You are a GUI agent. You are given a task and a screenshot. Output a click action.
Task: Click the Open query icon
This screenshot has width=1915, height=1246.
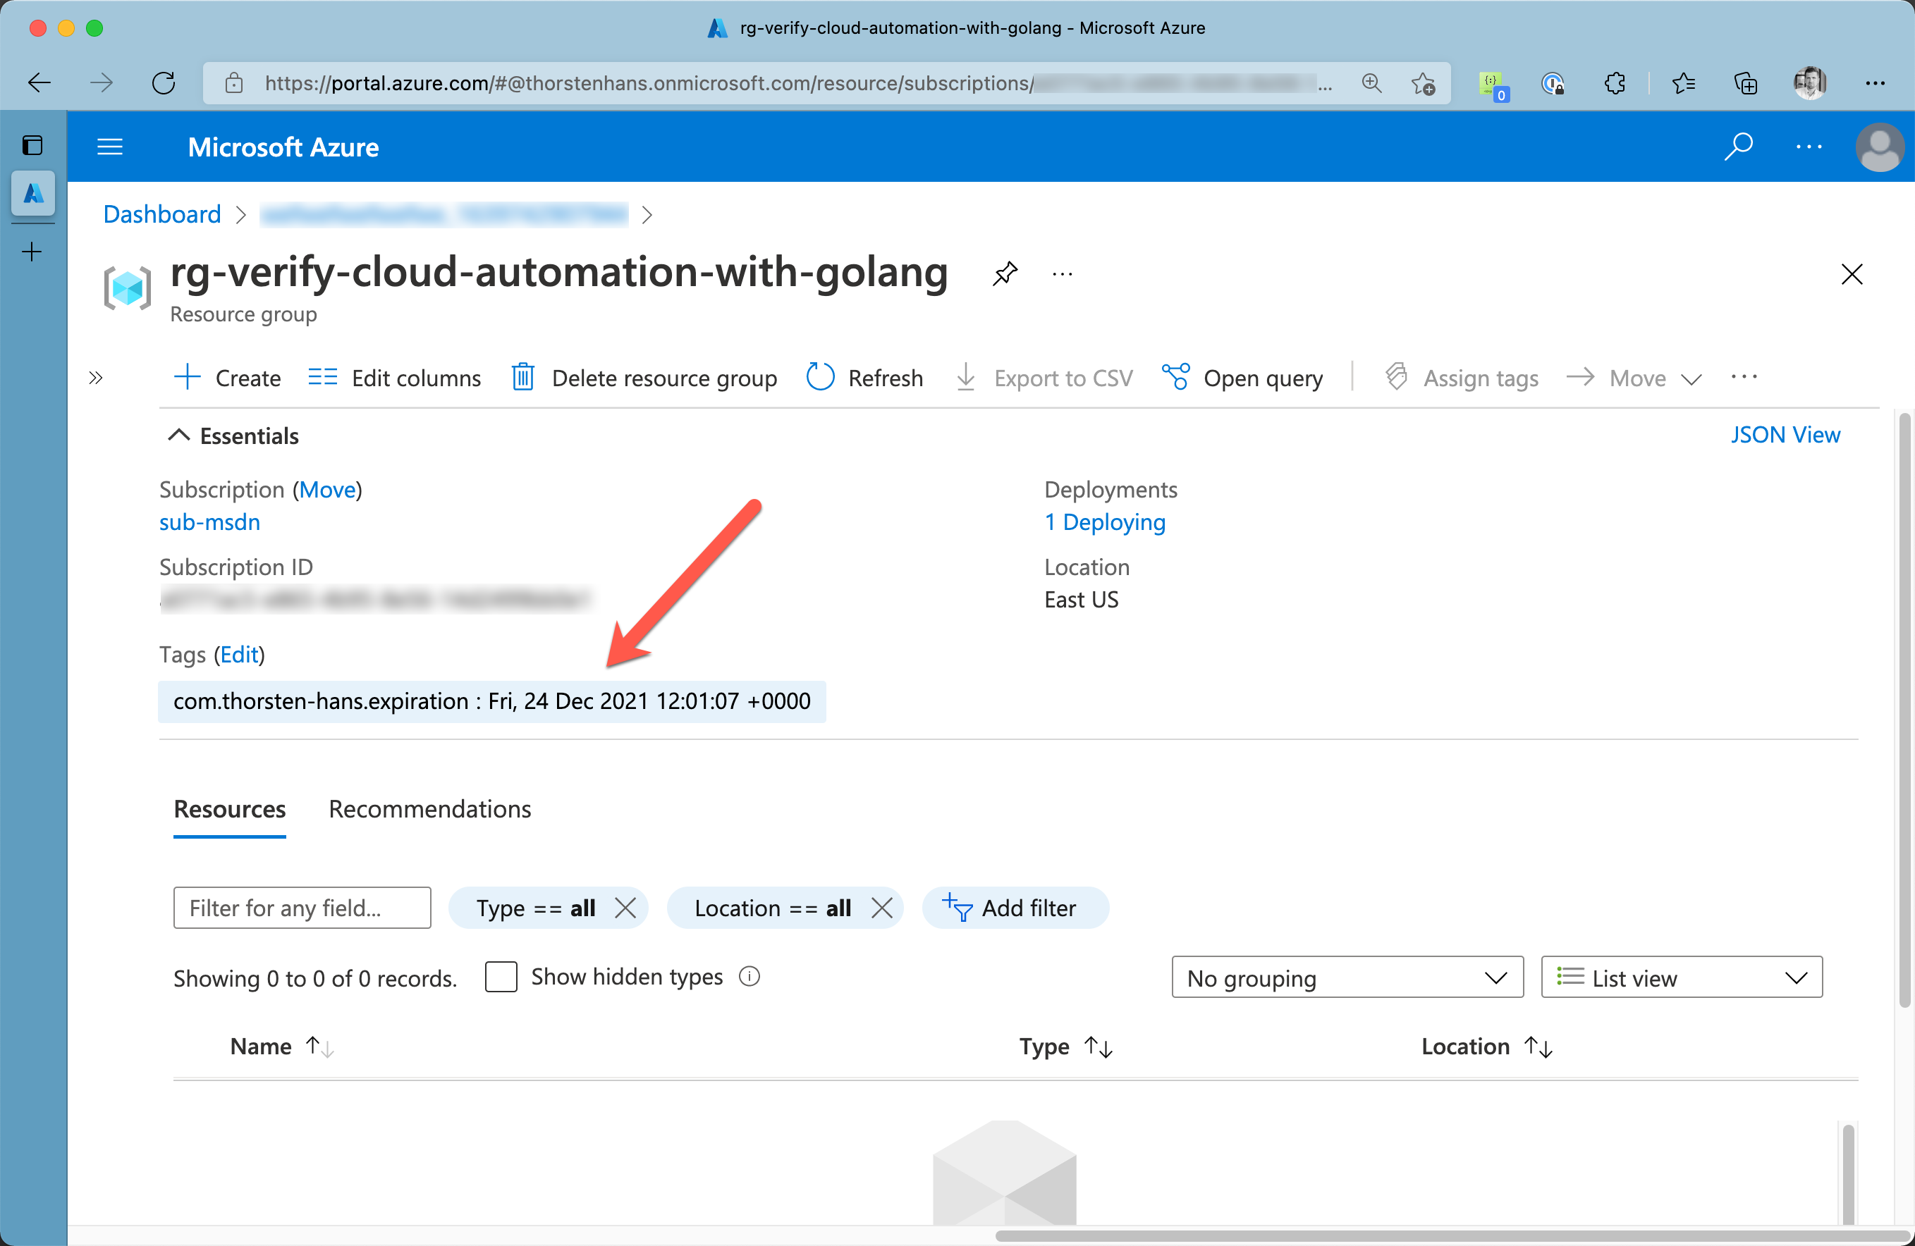(1175, 376)
